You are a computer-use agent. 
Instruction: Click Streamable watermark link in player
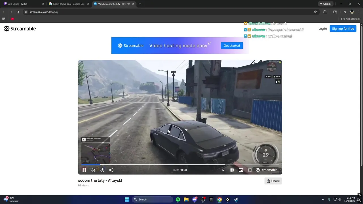point(267,170)
